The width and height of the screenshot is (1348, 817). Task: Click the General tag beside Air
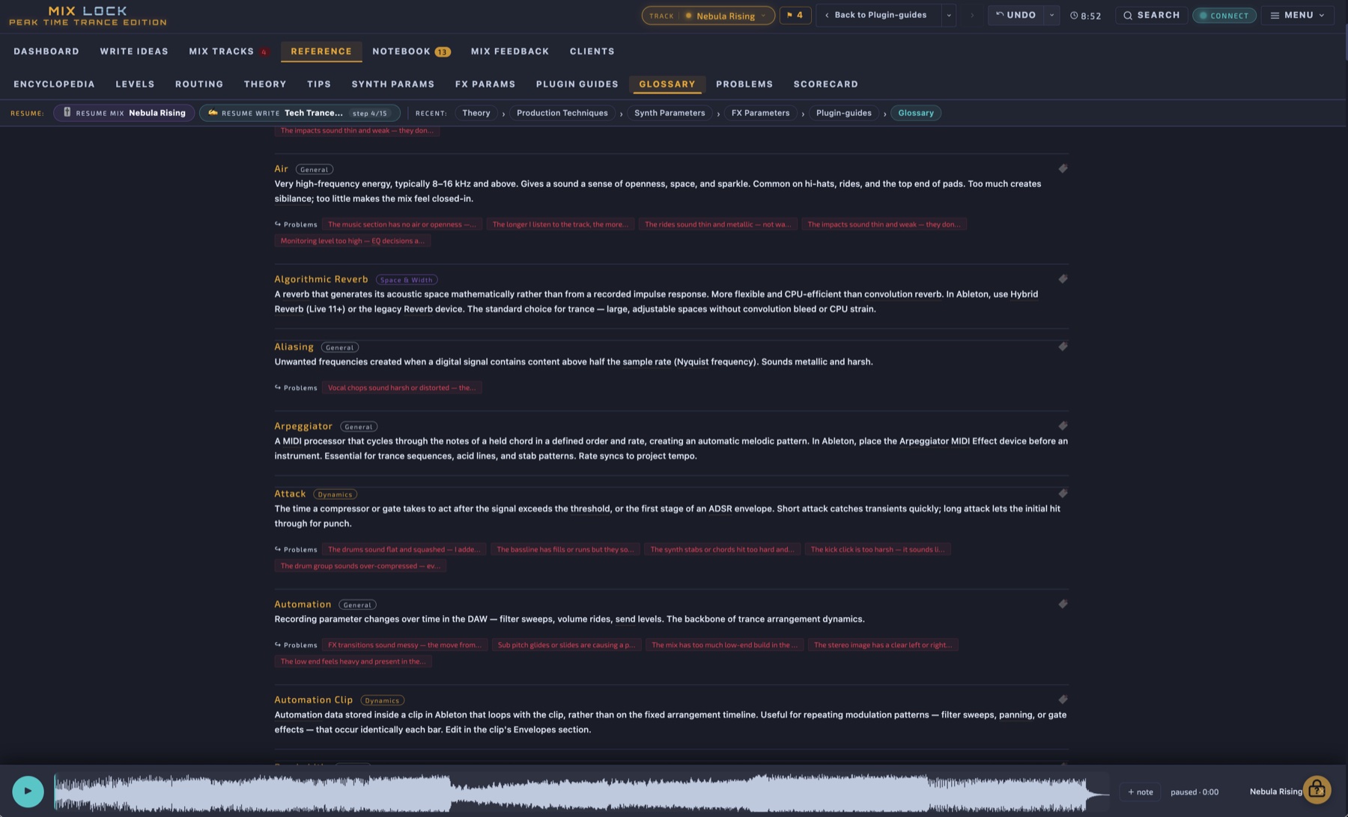[x=315, y=170]
